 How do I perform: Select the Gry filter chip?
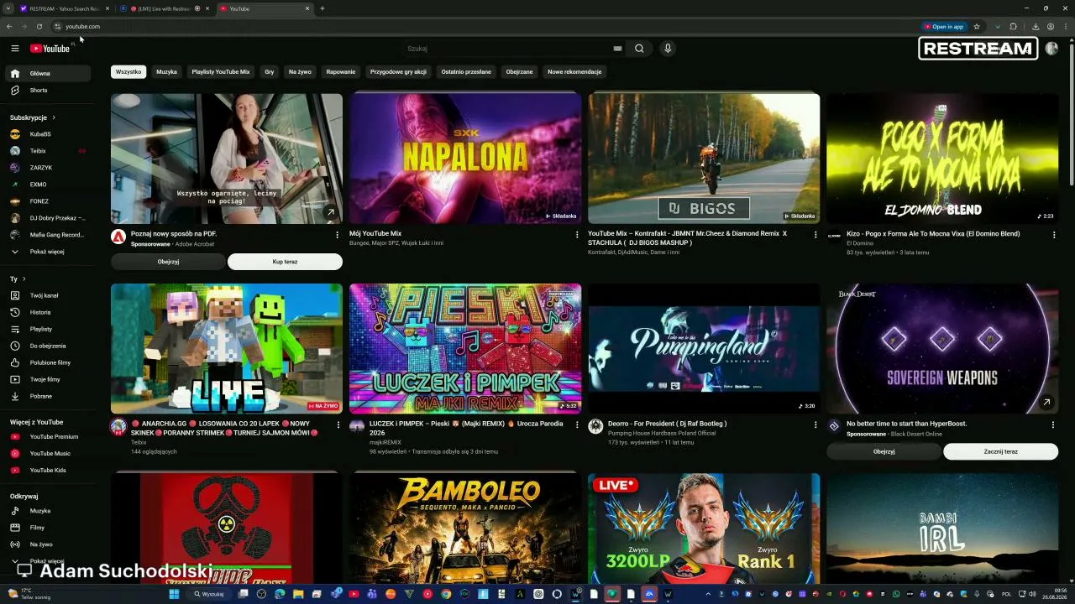click(x=270, y=71)
